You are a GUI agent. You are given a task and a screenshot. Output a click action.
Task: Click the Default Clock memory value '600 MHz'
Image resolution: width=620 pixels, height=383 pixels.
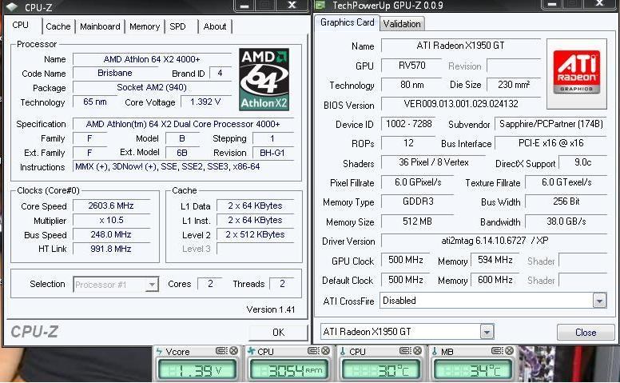(x=495, y=280)
